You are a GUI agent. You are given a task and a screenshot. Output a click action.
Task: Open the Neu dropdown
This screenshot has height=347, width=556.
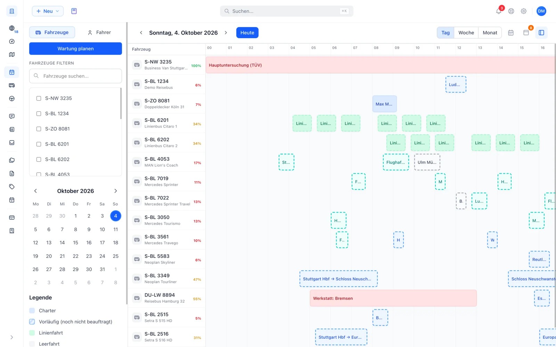[x=48, y=11]
